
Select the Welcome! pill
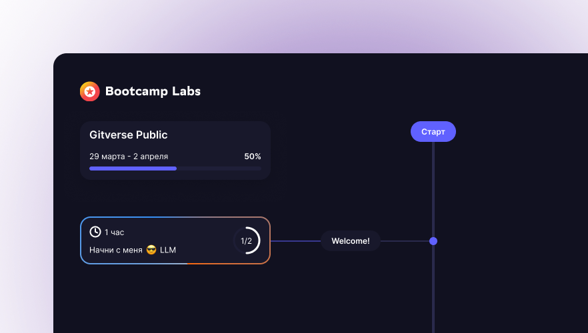(x=351, y=241)
